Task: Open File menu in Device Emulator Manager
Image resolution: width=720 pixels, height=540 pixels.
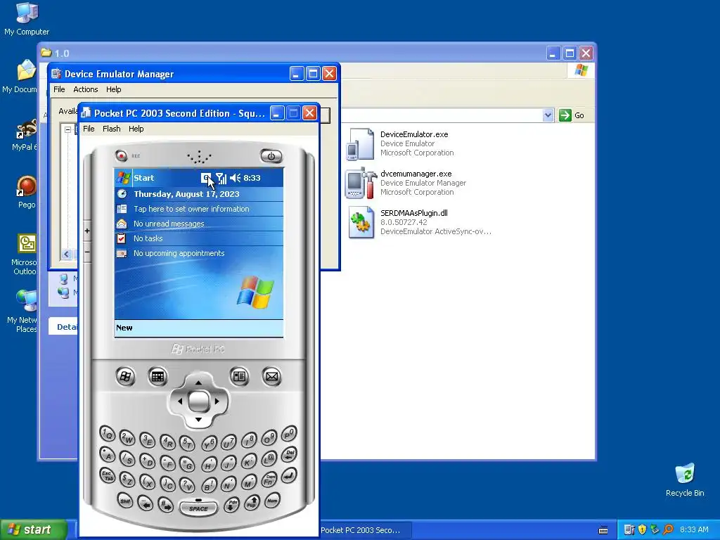Action: [x=59, y=89]
